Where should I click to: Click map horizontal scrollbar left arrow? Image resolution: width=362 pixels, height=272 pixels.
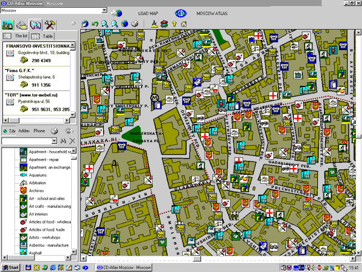point(83,259)
